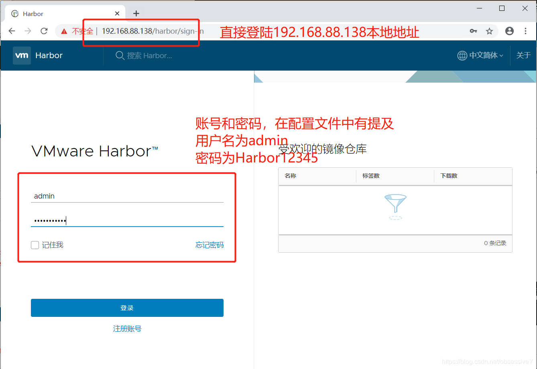The image size is (537, 369).
Task: Click the empty-table funnel icon
Action: [395, 207]
